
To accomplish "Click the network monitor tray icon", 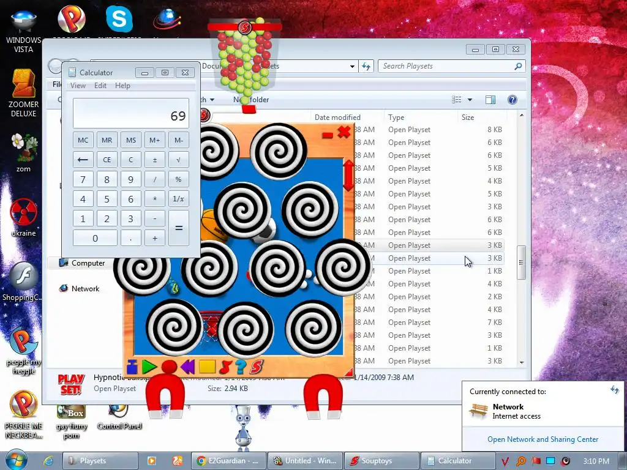I will point(550,461).
